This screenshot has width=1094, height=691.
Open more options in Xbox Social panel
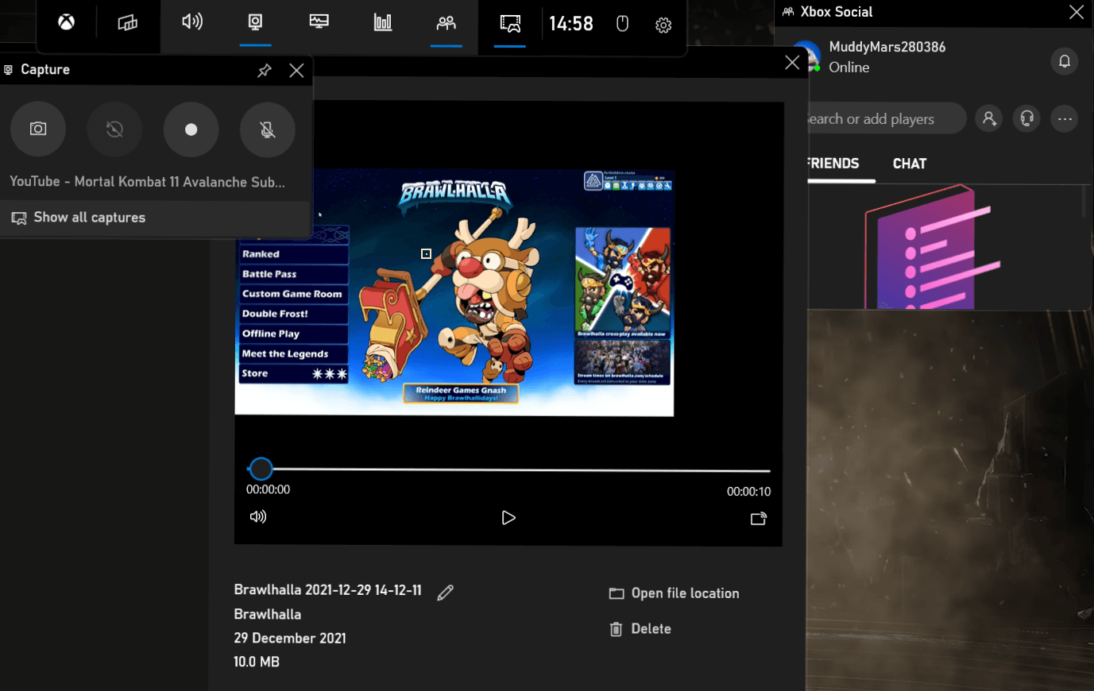point(1065,118)
